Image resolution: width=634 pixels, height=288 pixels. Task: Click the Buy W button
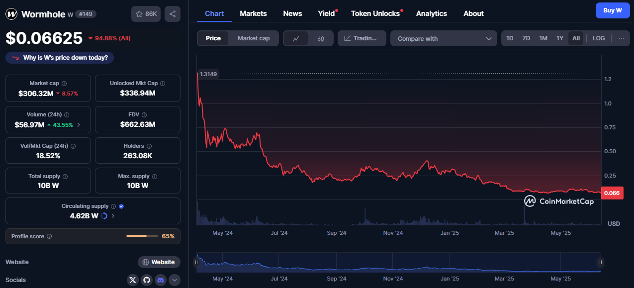click(x=613, y=10)
